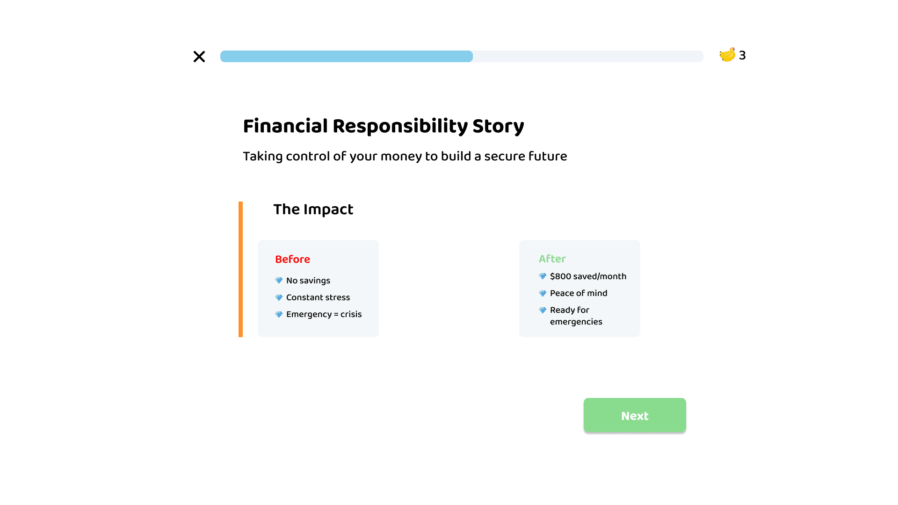Click the banana reward icon

(x=727, y=55)
